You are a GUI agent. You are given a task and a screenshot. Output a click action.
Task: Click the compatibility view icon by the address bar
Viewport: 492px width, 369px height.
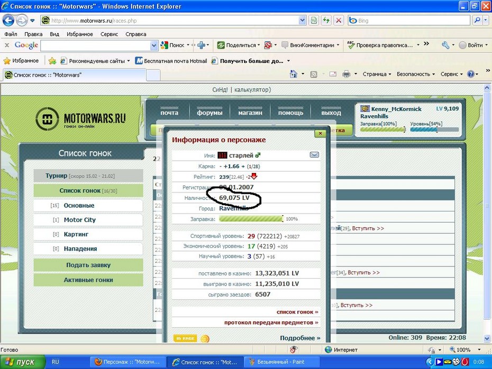click(314, 21)
